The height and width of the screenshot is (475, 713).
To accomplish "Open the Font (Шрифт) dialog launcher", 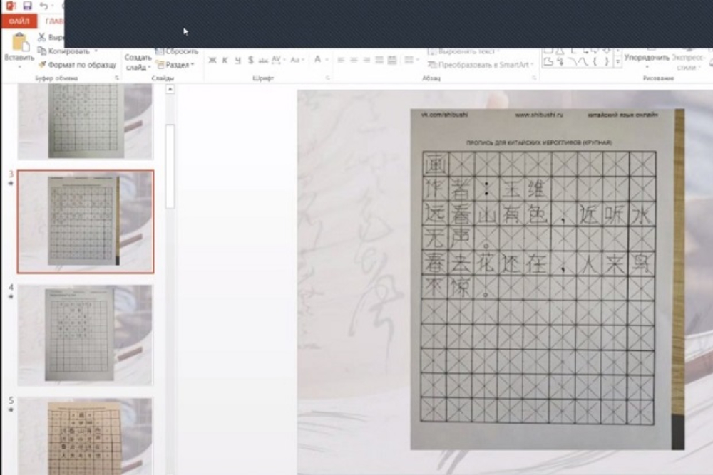I will pyautogui.click(x=327, y=78).
